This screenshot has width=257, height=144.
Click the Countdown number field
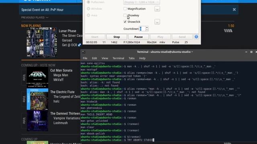click(x=142, y=29)
